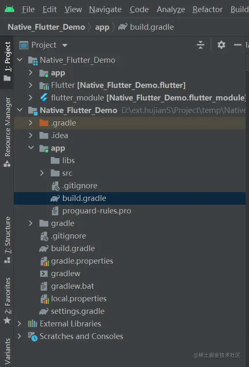Expand the flutter_module node
This screenshot has height=367, width=249.
click(x=30, y=98)
